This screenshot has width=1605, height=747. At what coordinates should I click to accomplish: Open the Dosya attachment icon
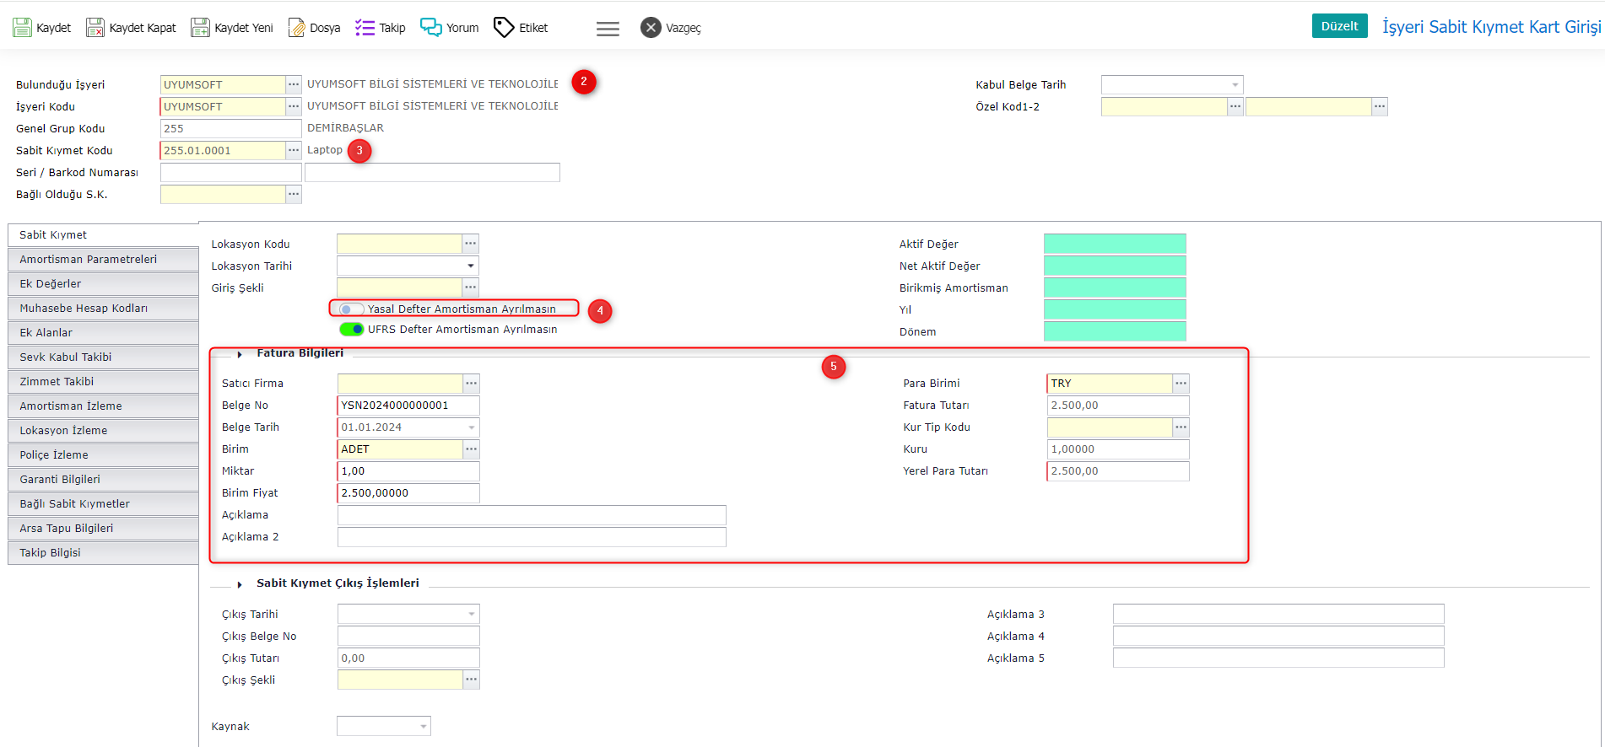tap(297, 28)
